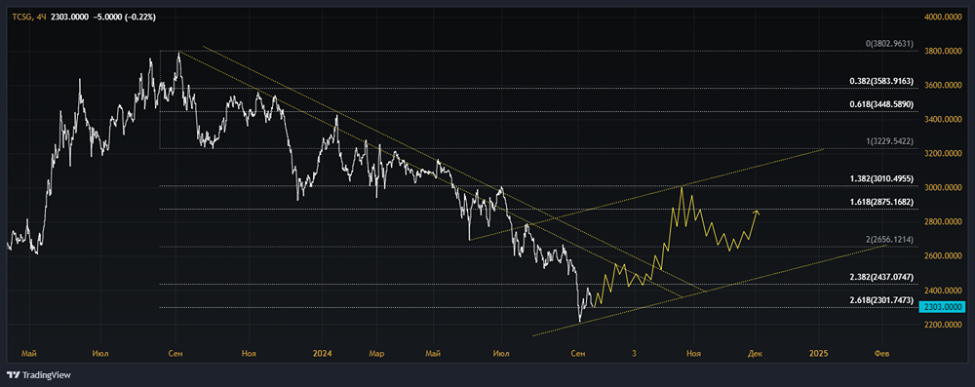Click the Июл label after 2024 on time axis
Screen dimensions: 975x387
pyautogui.click(x=500, y=354)
